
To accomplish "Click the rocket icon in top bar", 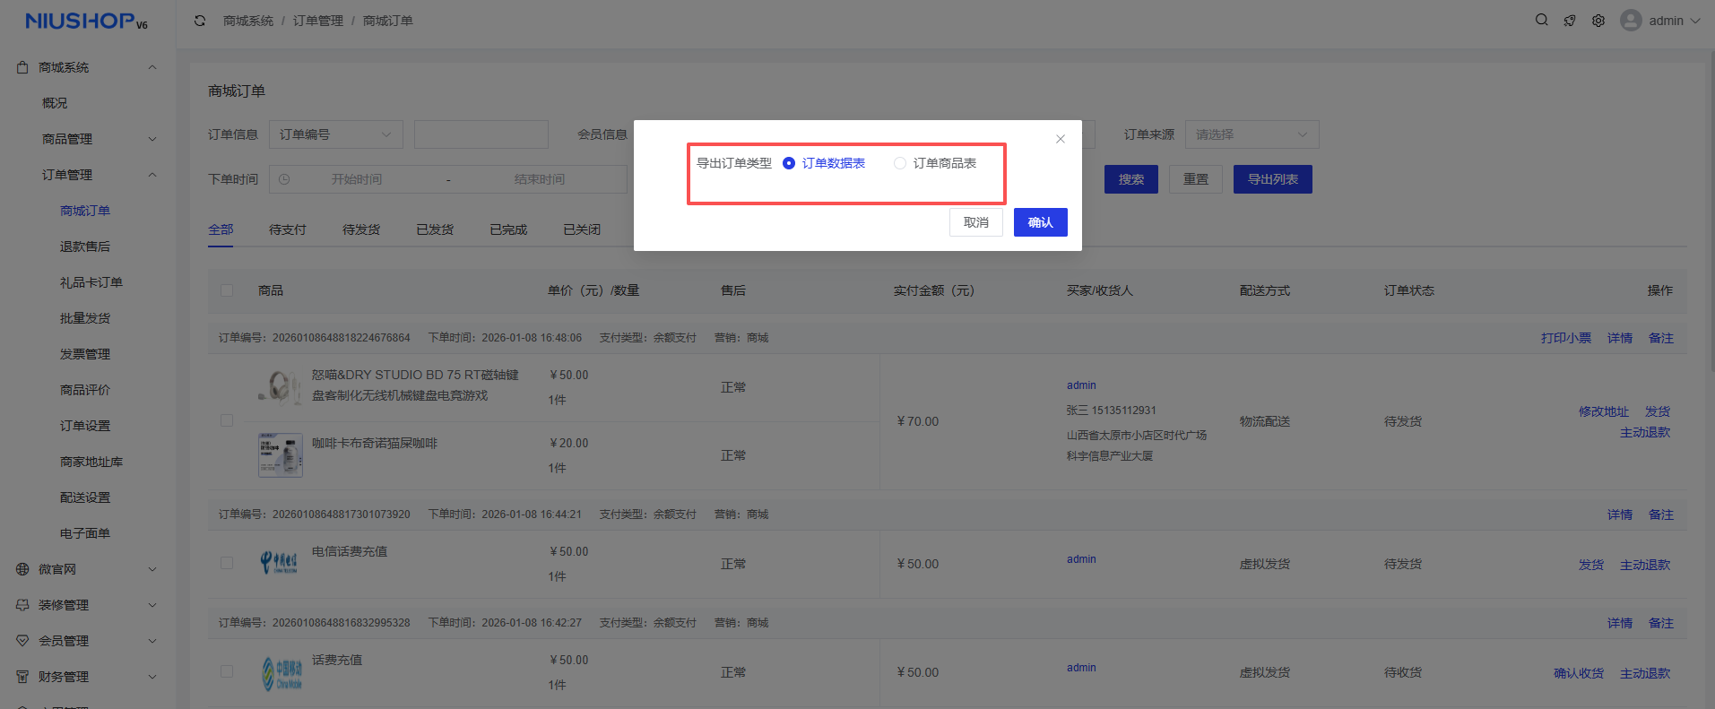I will click(x=1570, y=21).
